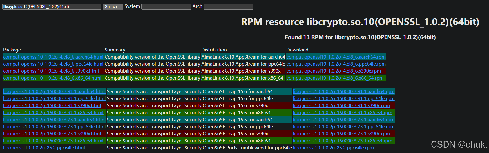Image resolution: width=489 pixels, height=153 pixels.
Task: Download libopenssl10-1.0.2p-150000.3.91.1.s390x.rpm
Action: click(341, 105)
